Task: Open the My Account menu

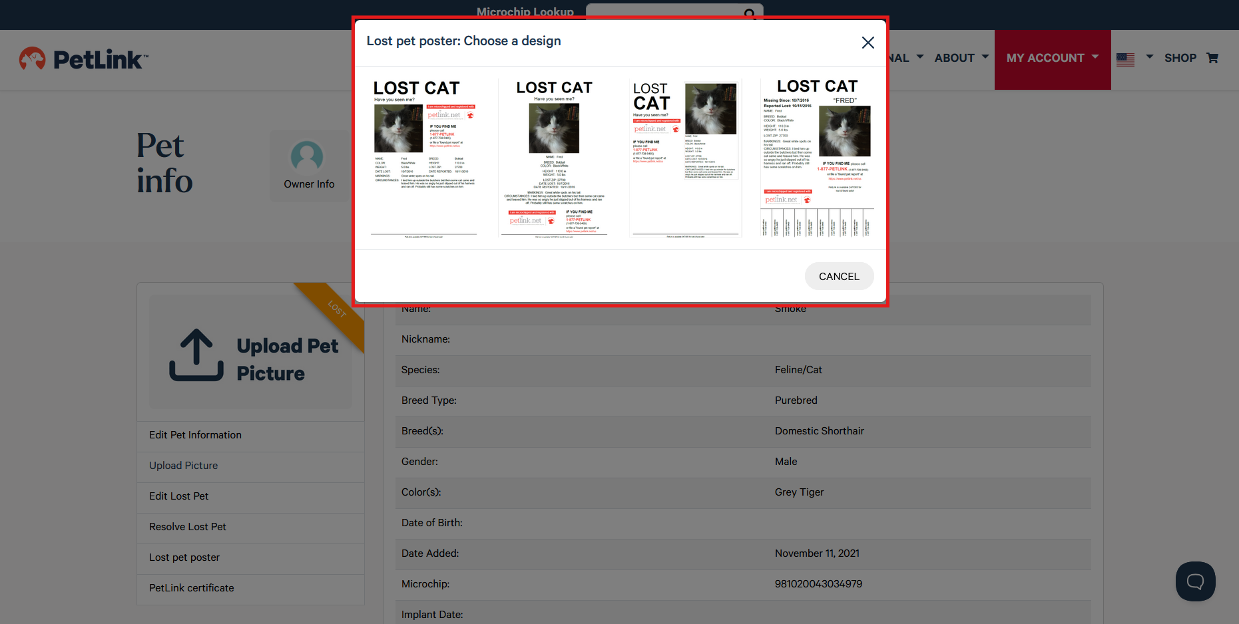Action: point(1053,59)
